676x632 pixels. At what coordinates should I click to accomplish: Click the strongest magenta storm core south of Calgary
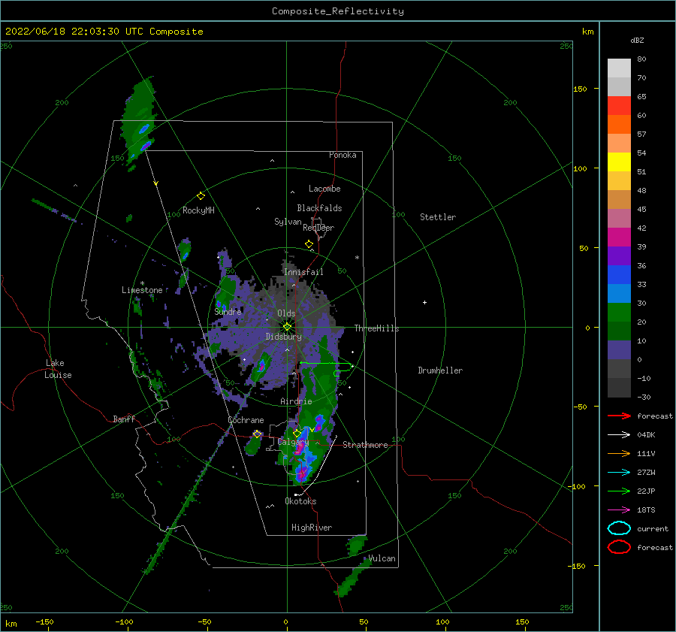click(x=302, y=473)
